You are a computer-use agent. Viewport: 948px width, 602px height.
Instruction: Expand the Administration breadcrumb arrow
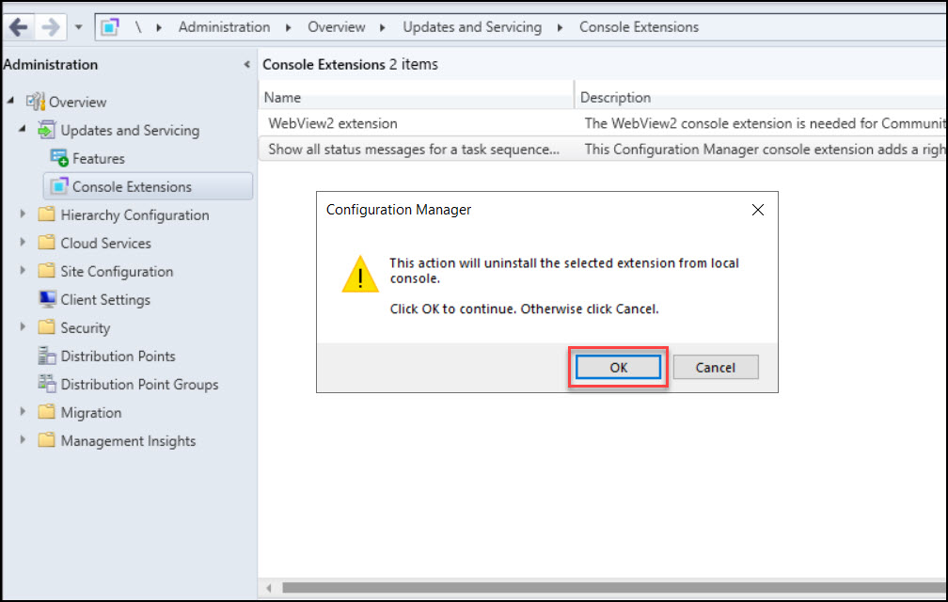tap(289, 27)
